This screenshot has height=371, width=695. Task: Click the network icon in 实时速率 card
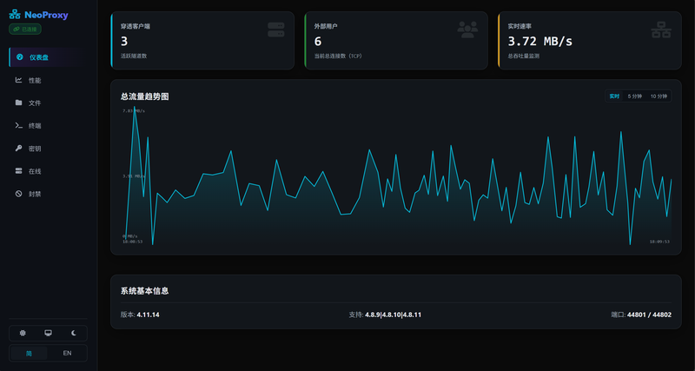661,30
